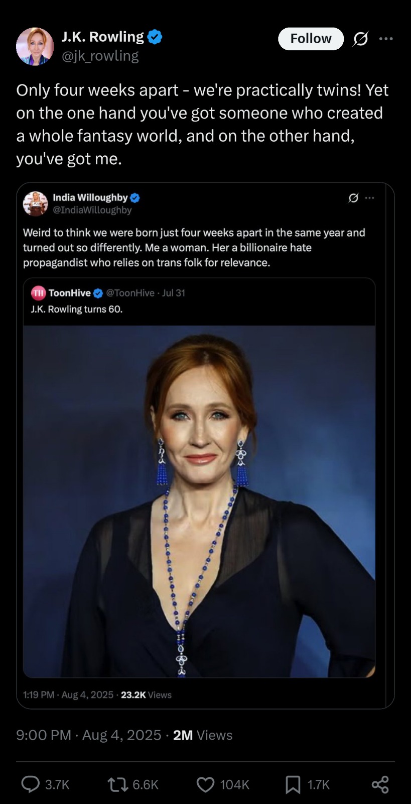Open three-dot more menu on main post
Image resolution: width=411 pixels, height=804 pixels.
pyautogui.click(x=386, y=39)
